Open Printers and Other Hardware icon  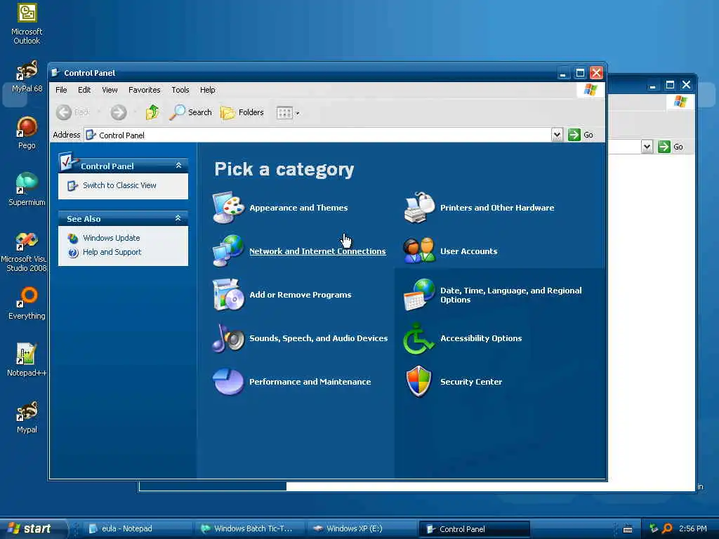(419, 208)
